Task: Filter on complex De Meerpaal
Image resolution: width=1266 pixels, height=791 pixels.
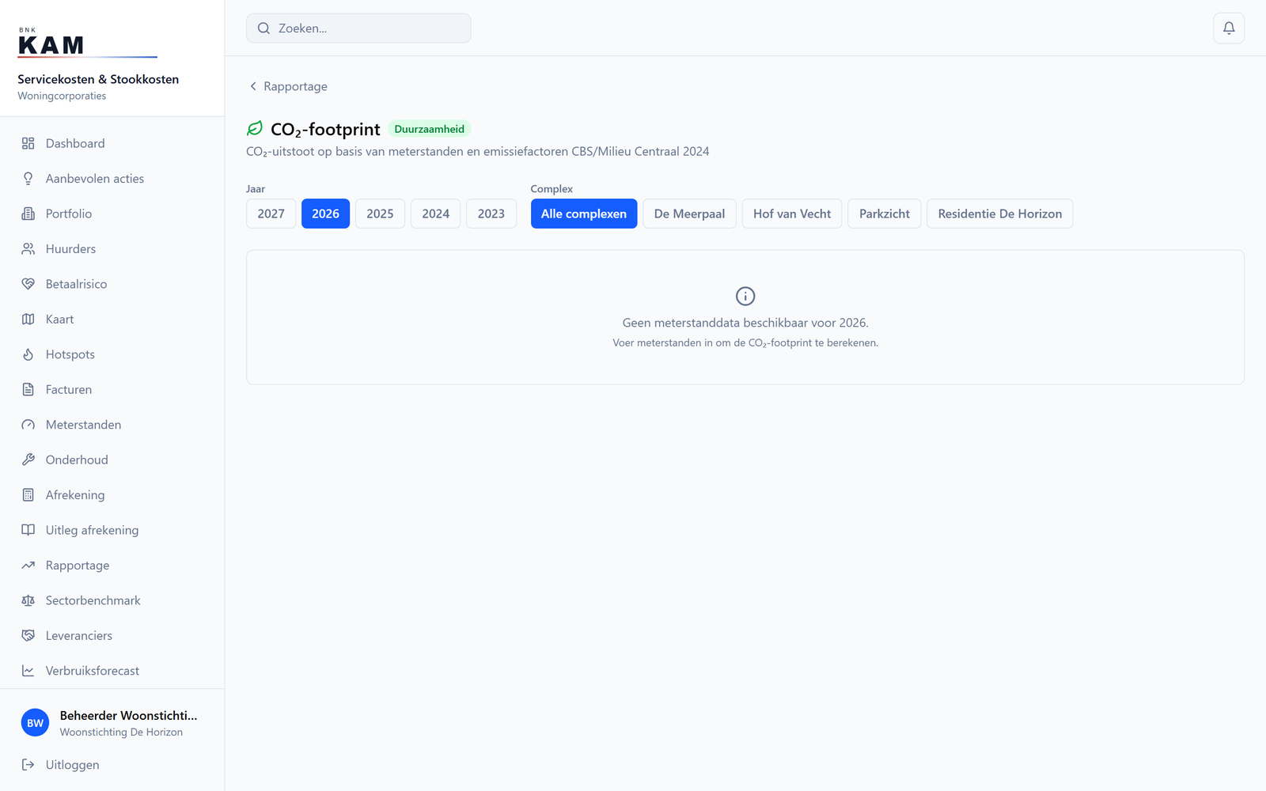Action: click(x=689, y=214)
